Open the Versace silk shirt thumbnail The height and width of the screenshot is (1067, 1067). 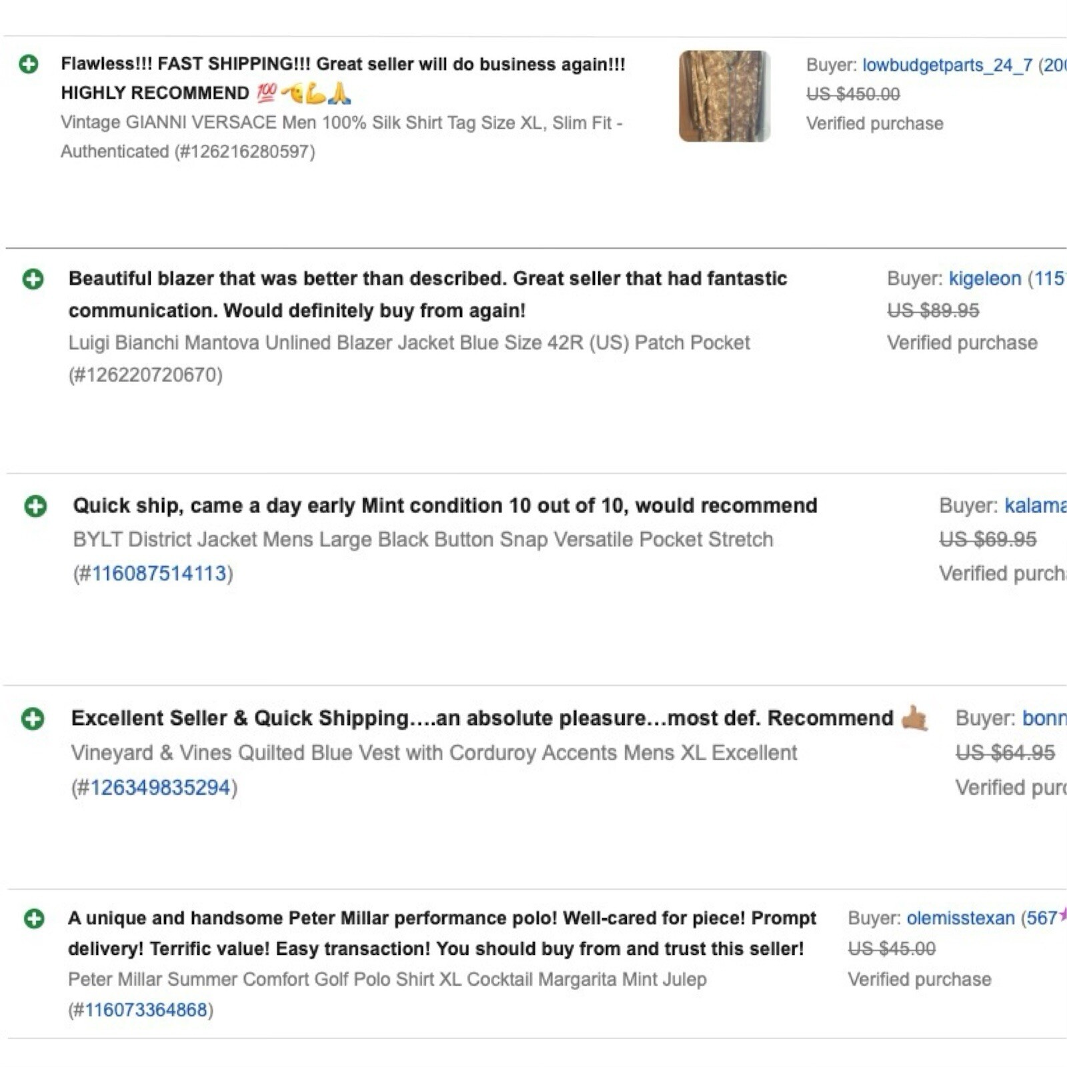click(x=724, y=96)
